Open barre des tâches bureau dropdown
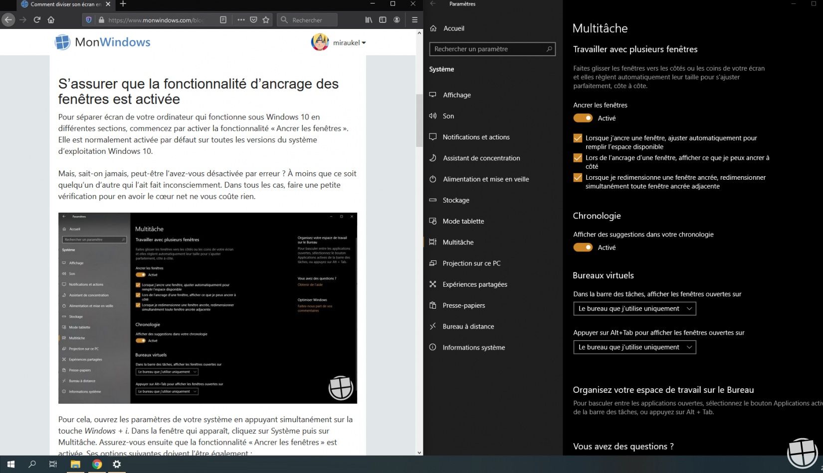Screen dimensions: 823x473 (x=634, y=309)
